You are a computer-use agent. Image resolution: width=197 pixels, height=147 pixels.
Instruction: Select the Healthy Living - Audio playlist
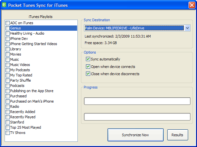[8, 33]
